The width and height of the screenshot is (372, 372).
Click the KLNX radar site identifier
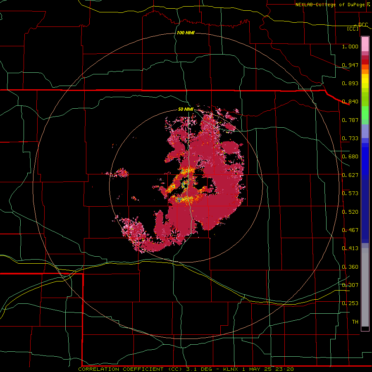click(231, 369)
